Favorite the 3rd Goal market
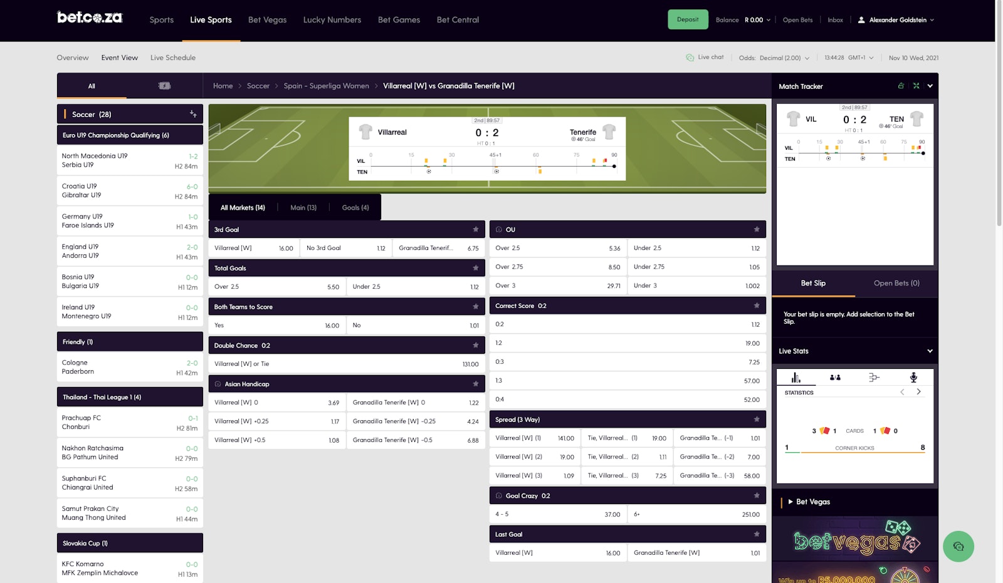 click(x=476, y=229)
